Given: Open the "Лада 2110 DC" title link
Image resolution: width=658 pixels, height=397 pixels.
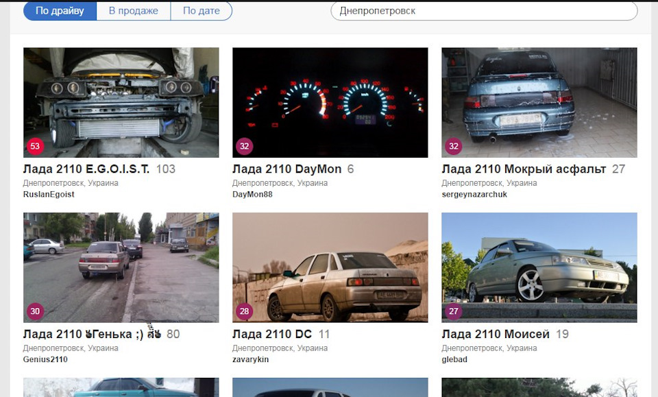Looking at the screenshot, I should tap(272, 334).
